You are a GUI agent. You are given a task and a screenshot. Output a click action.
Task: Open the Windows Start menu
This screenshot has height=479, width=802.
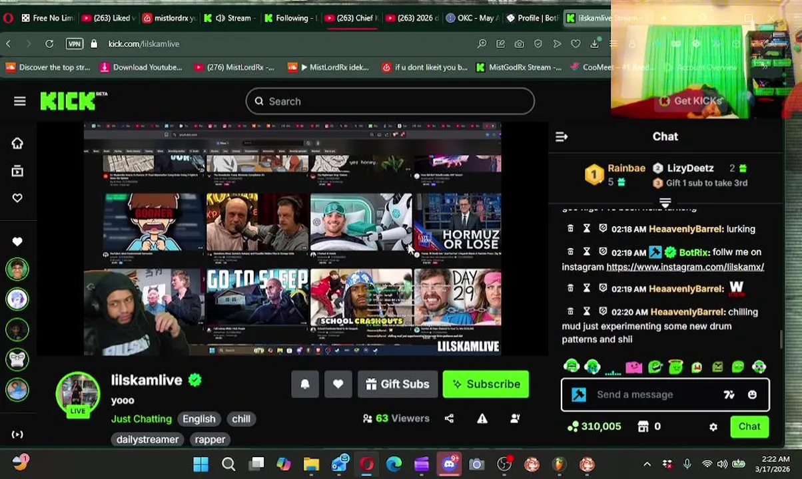(200, 464)
